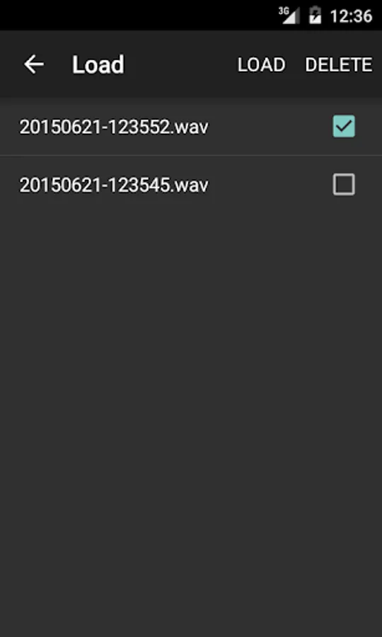Click the LOAD action button

pyautogui.click(x=262, y=65)
